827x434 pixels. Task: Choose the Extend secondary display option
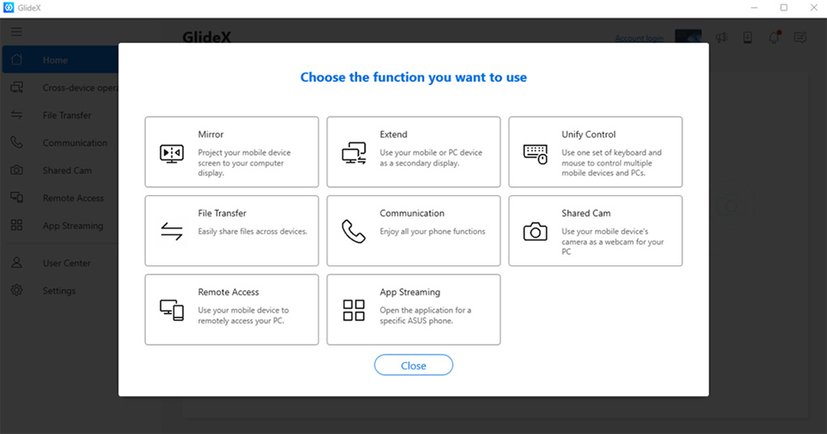[x=413, y=152]
